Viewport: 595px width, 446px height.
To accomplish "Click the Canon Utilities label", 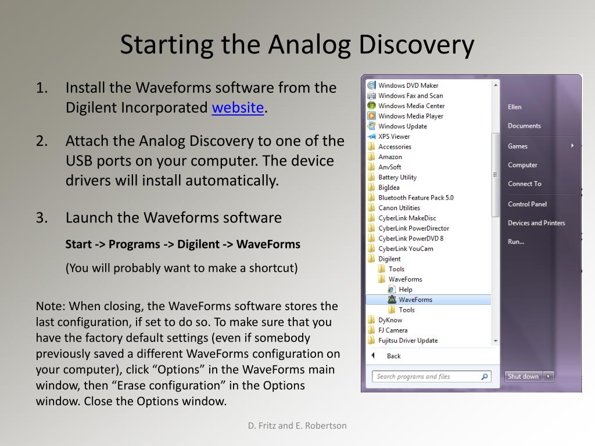I will tap(399, 208).
